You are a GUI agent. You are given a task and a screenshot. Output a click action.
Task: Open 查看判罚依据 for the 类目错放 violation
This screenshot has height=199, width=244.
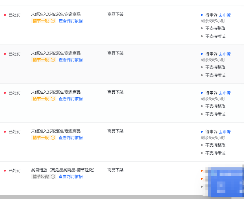pos(71,177)
